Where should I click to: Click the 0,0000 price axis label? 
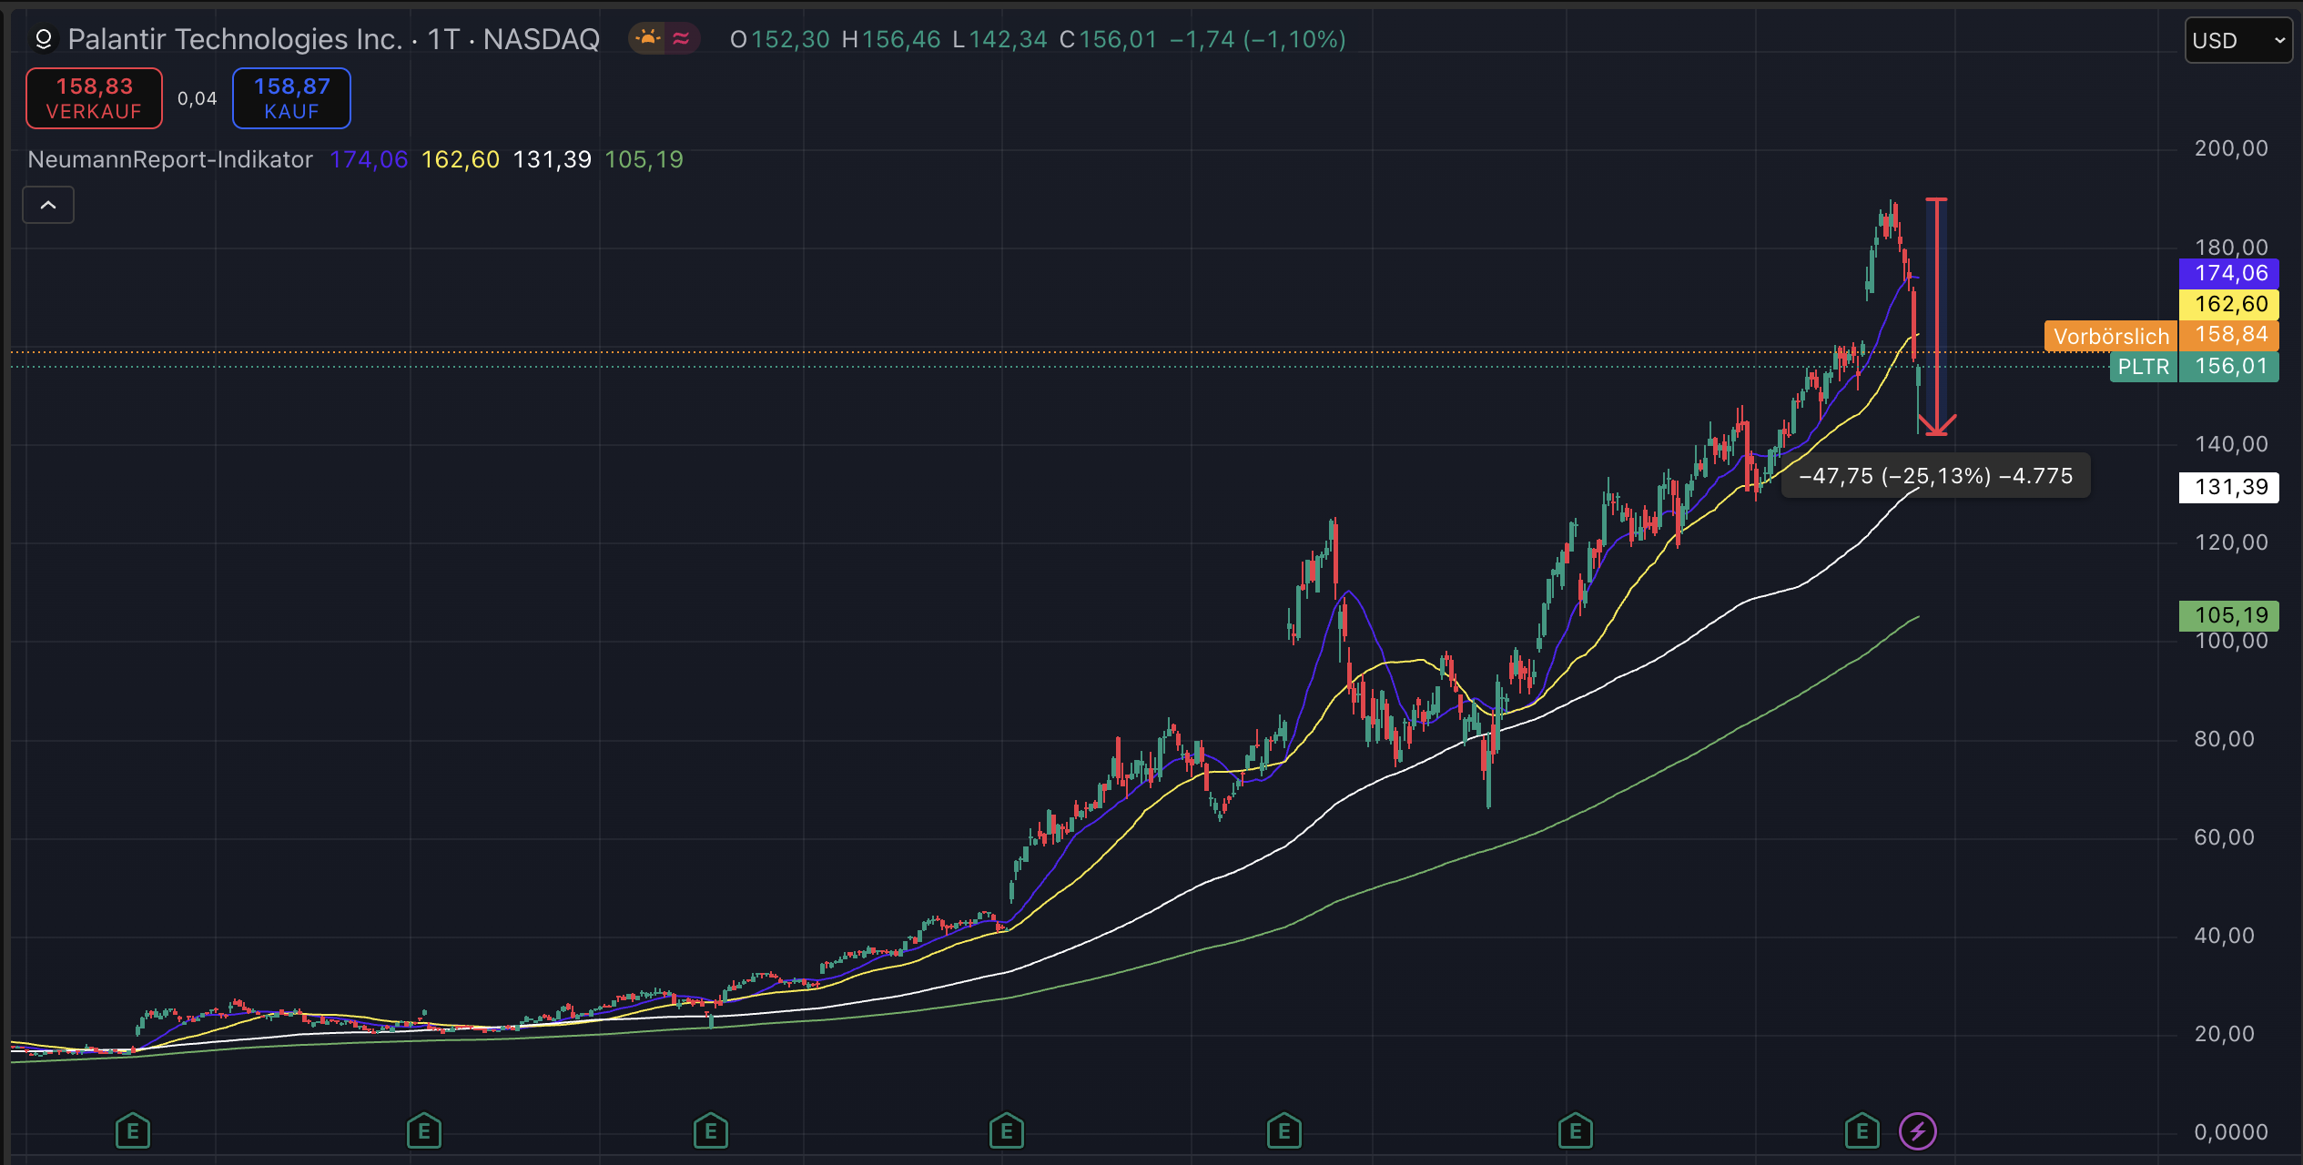pyautogui.click(x=2231, y=1132)
